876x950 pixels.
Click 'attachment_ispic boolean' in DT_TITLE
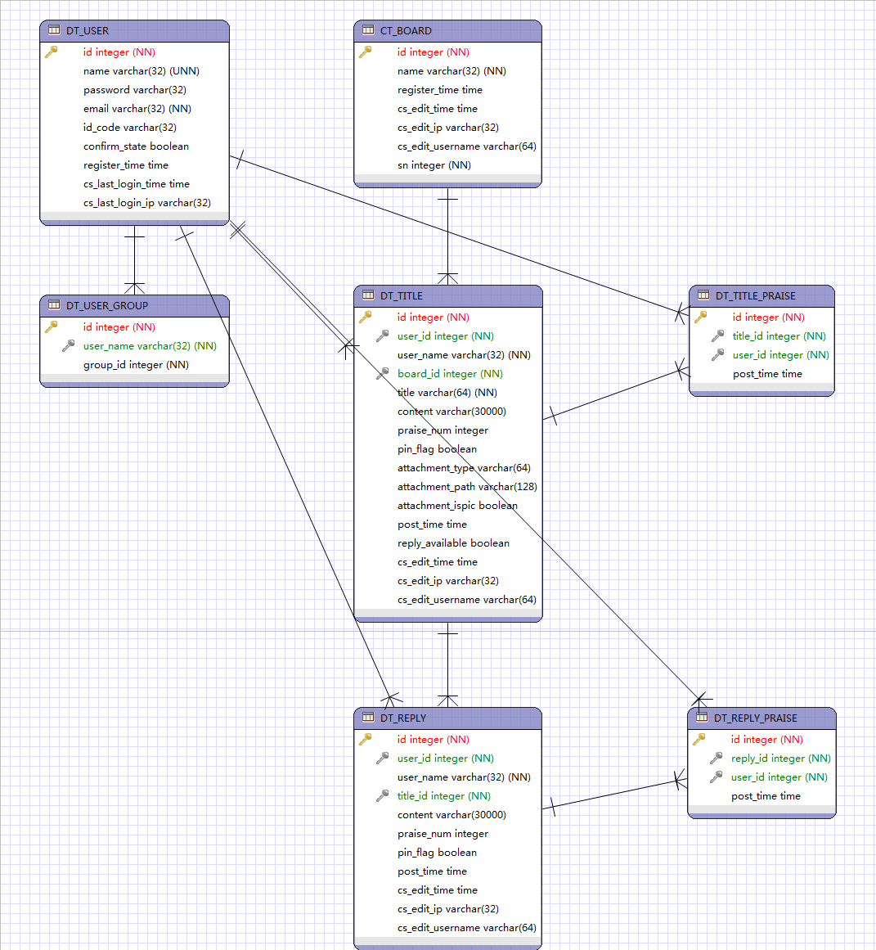[457, 506]
